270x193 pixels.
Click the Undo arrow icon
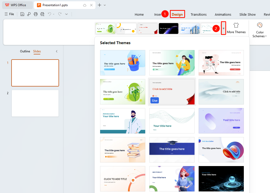click(x=50, y=14)
